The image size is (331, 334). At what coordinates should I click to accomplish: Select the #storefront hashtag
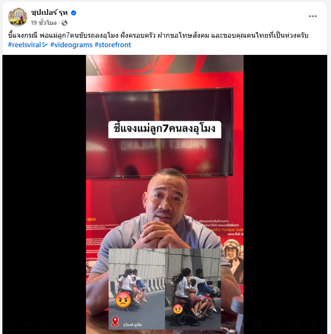(x=113, y=45)
